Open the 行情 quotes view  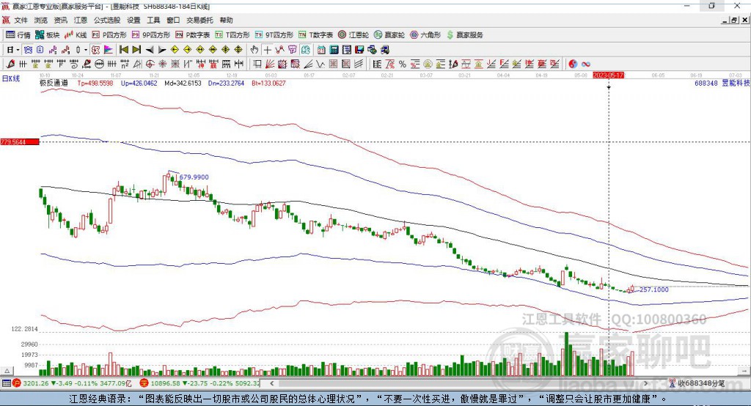click(18, 35)
